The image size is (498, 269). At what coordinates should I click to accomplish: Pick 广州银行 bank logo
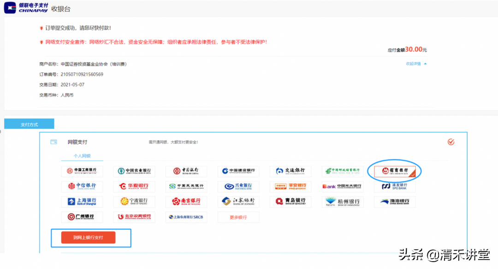click(82, 217)
